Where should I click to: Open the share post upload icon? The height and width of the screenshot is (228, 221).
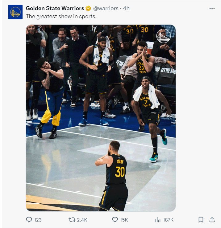click(x=212, y=220)
